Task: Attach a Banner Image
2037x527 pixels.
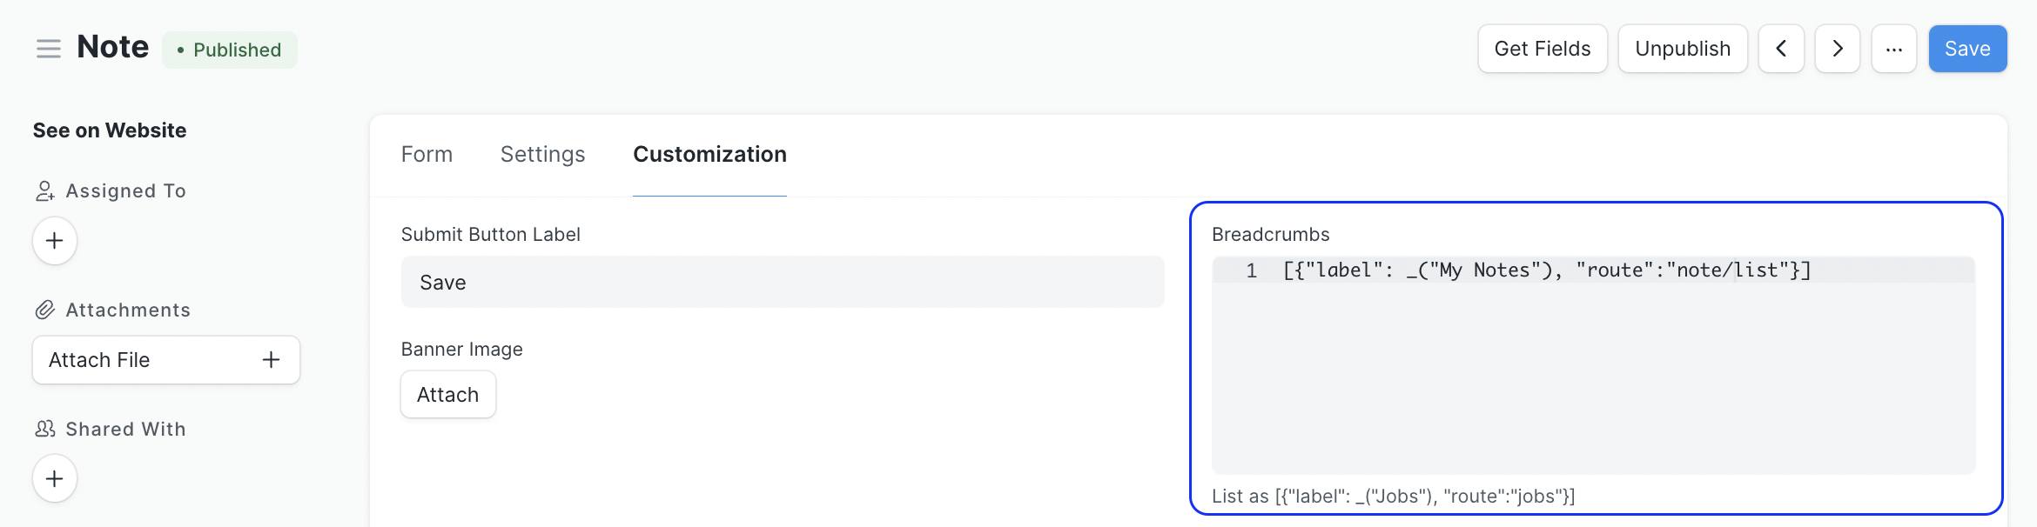Action: click(x=447, y=394)
